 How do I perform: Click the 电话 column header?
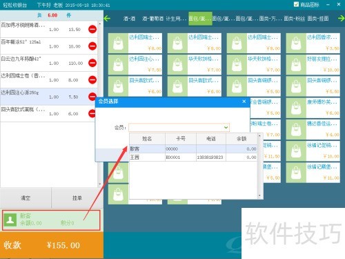click(x=211, y=139)
